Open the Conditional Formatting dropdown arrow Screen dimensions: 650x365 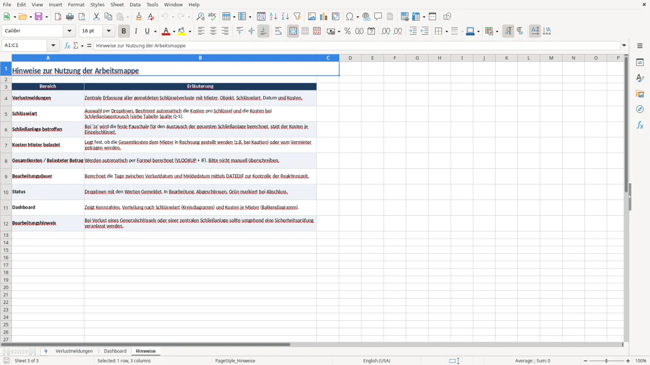point(497,31)
